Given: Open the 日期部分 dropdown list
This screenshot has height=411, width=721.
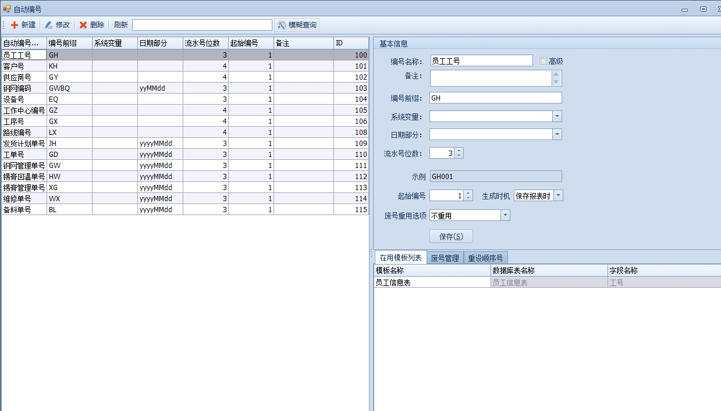Looking at the screenshot, I should (x=557, y=134).
